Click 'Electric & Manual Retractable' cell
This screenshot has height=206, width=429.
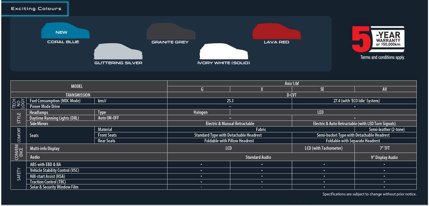[x=230, y=124]
